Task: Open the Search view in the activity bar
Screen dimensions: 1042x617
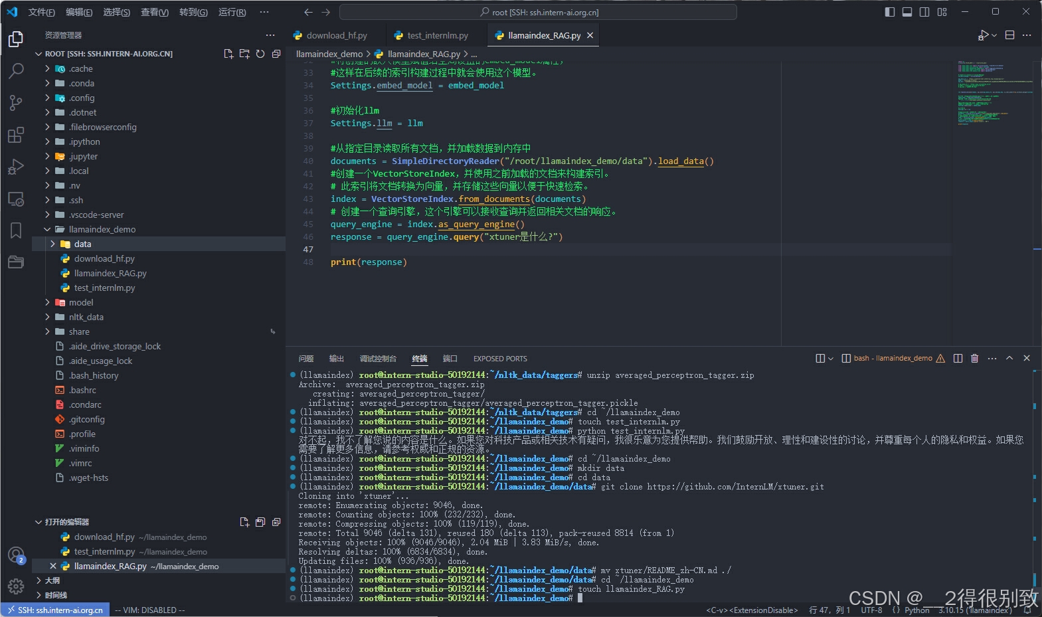Action: (15, 70)
